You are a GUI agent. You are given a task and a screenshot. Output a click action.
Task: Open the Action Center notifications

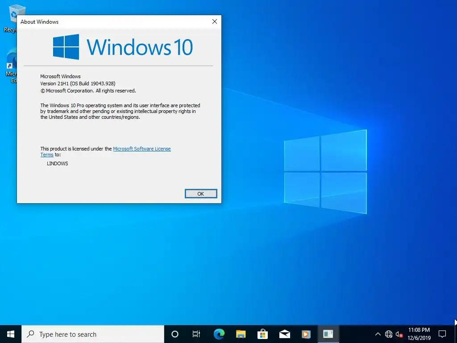pyautogui.click(x=442, y=334)
